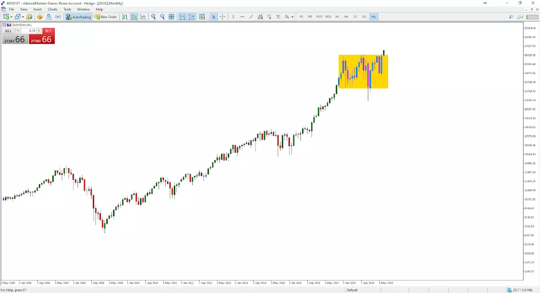
Task: Switch to Line Chart view
Action: click(x=143, y=17)
